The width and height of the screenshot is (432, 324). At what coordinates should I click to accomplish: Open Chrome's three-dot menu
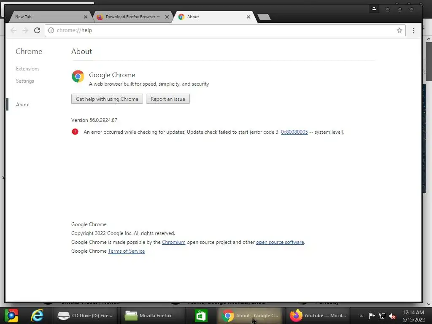coord(413,30)
